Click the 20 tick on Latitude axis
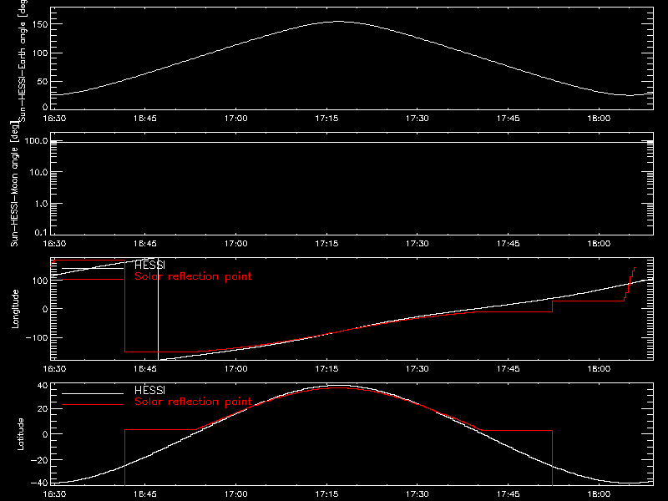Image resolution: width=668 pixels, height=501 pixels. [x=43, y=409]
